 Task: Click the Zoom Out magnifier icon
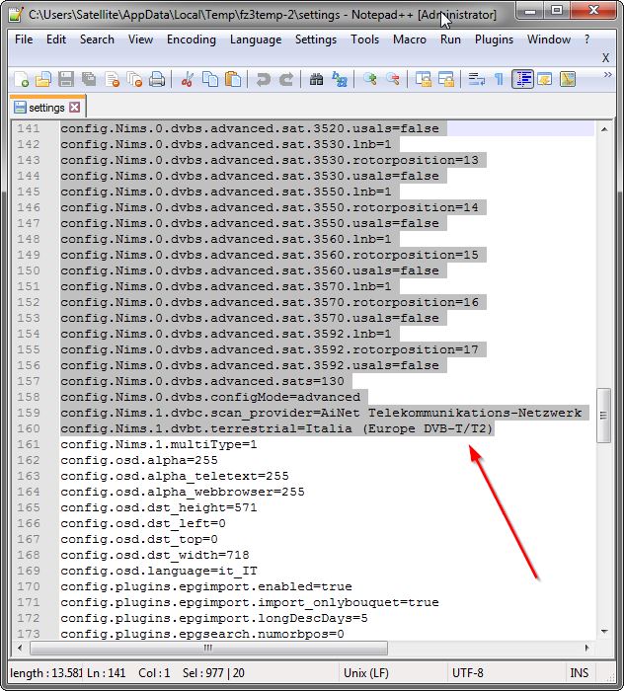[393, 79]
